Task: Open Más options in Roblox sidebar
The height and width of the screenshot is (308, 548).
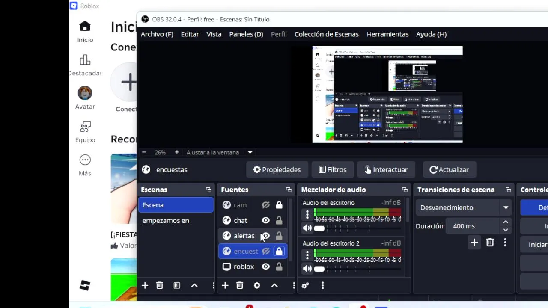Action: pos(85,166)
